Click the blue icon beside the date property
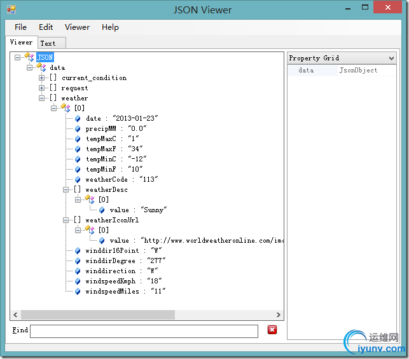 point(78,119)
